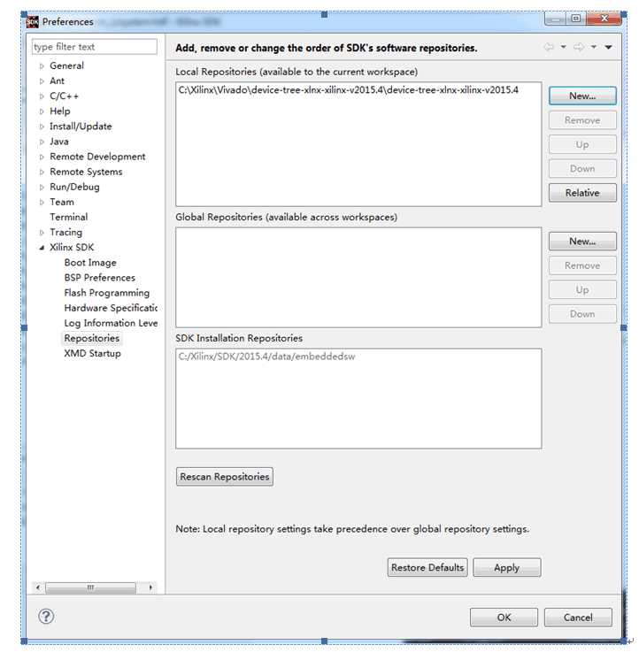Click Up button under Local Repositories
This screenshot has width=639, height=660.
point(582,144)
